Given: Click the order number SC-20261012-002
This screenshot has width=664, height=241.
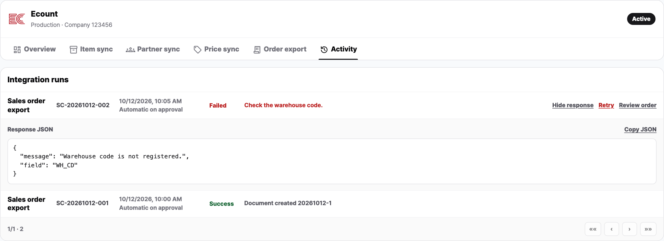Looking at the screenshot, I should (x=83, y=105).
